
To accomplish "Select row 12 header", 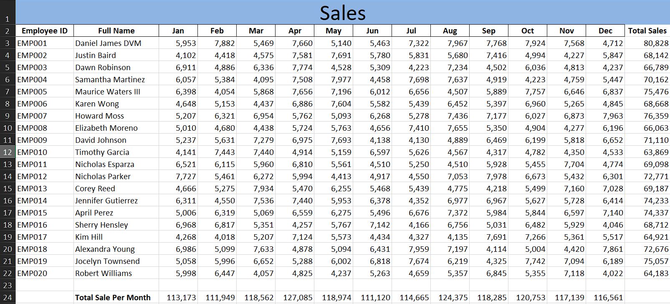I will pyautogui.click(x=8, y=152).
